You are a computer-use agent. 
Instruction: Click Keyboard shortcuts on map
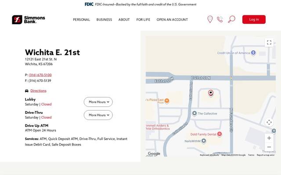(209, 155)
